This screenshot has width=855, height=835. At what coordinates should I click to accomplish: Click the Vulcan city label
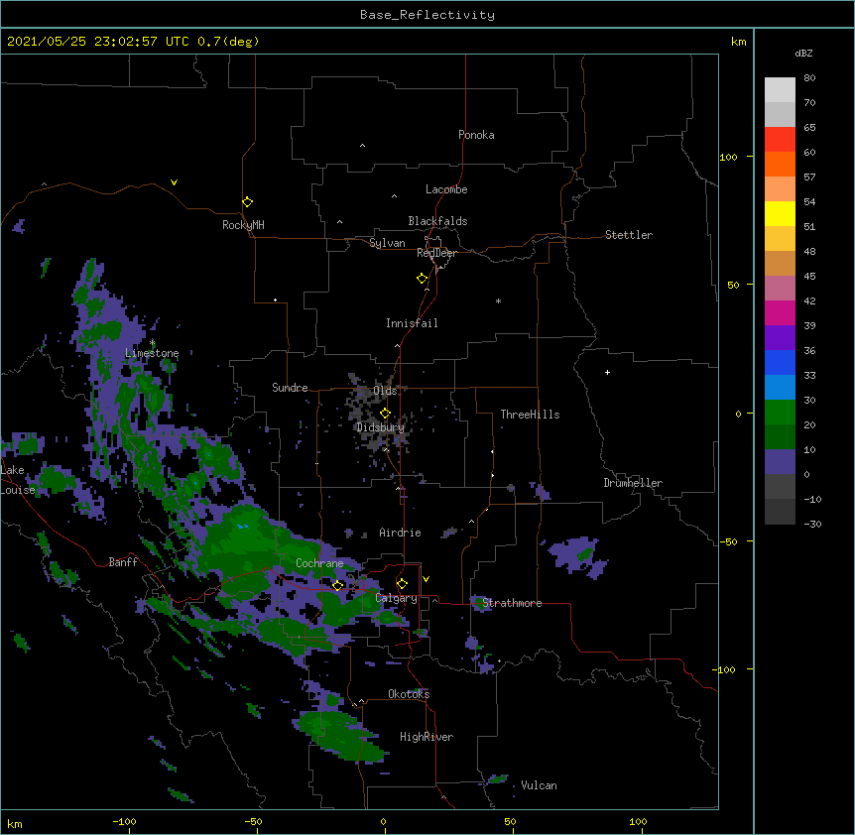(x=539, y=785)
